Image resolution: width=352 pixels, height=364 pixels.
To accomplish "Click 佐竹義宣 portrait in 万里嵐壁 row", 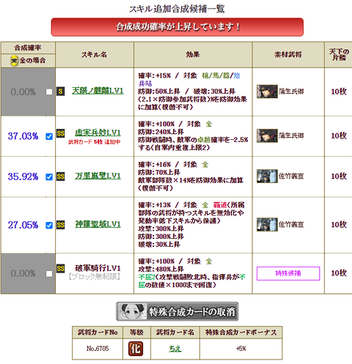I will (267, 176).
